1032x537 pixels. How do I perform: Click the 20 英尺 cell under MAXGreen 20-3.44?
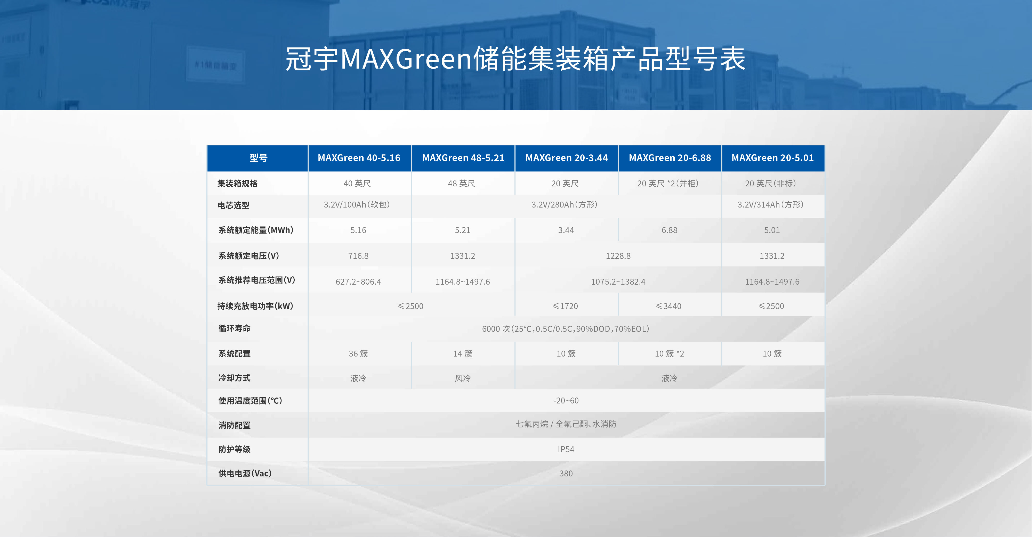coord(565,183)
